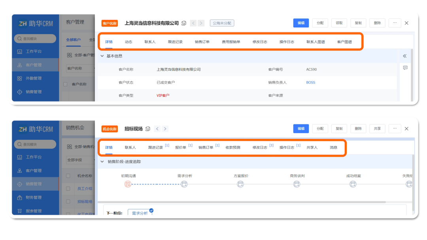Tick the 客户名称 header checkbox in customer list

coord(66,84)
